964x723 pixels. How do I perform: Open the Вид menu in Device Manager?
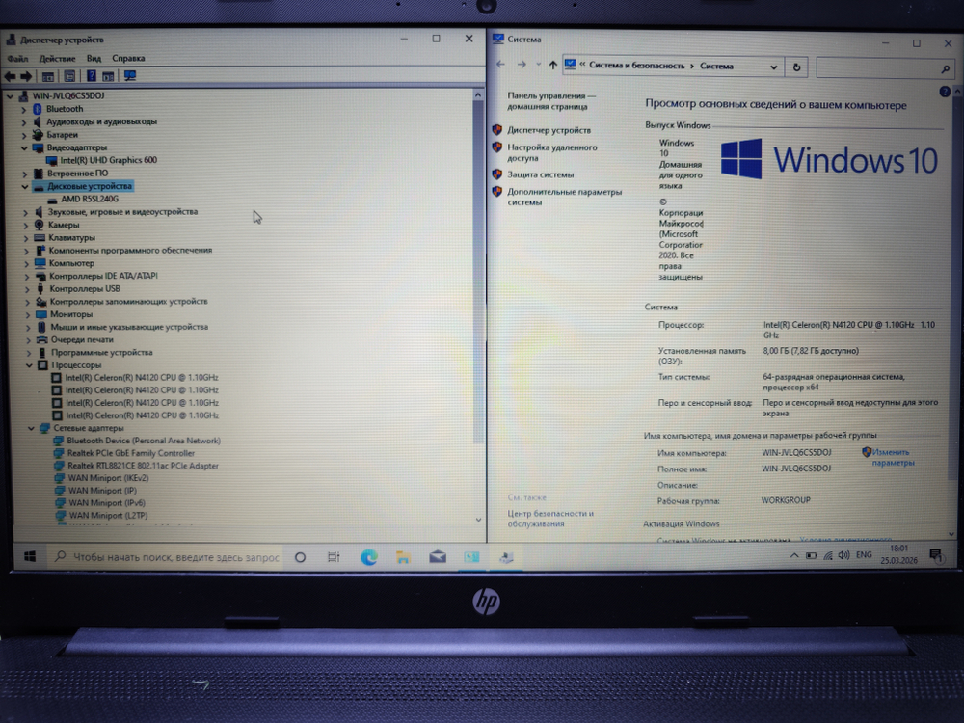(93, 58)
